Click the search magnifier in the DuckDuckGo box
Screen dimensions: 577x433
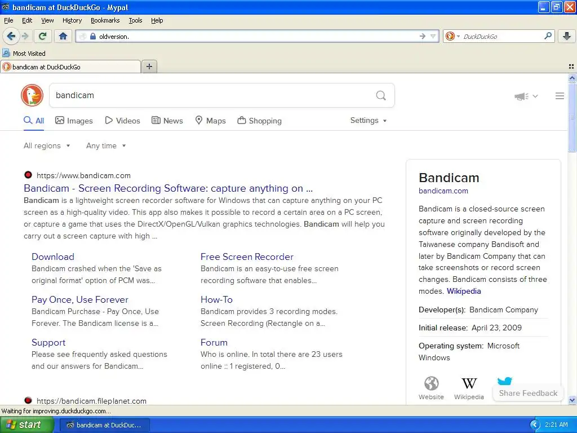pos(381,96)
